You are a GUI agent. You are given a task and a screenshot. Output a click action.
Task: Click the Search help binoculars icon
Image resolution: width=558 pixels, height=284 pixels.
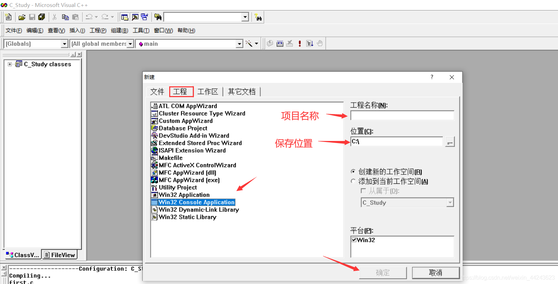coord(258,17)
